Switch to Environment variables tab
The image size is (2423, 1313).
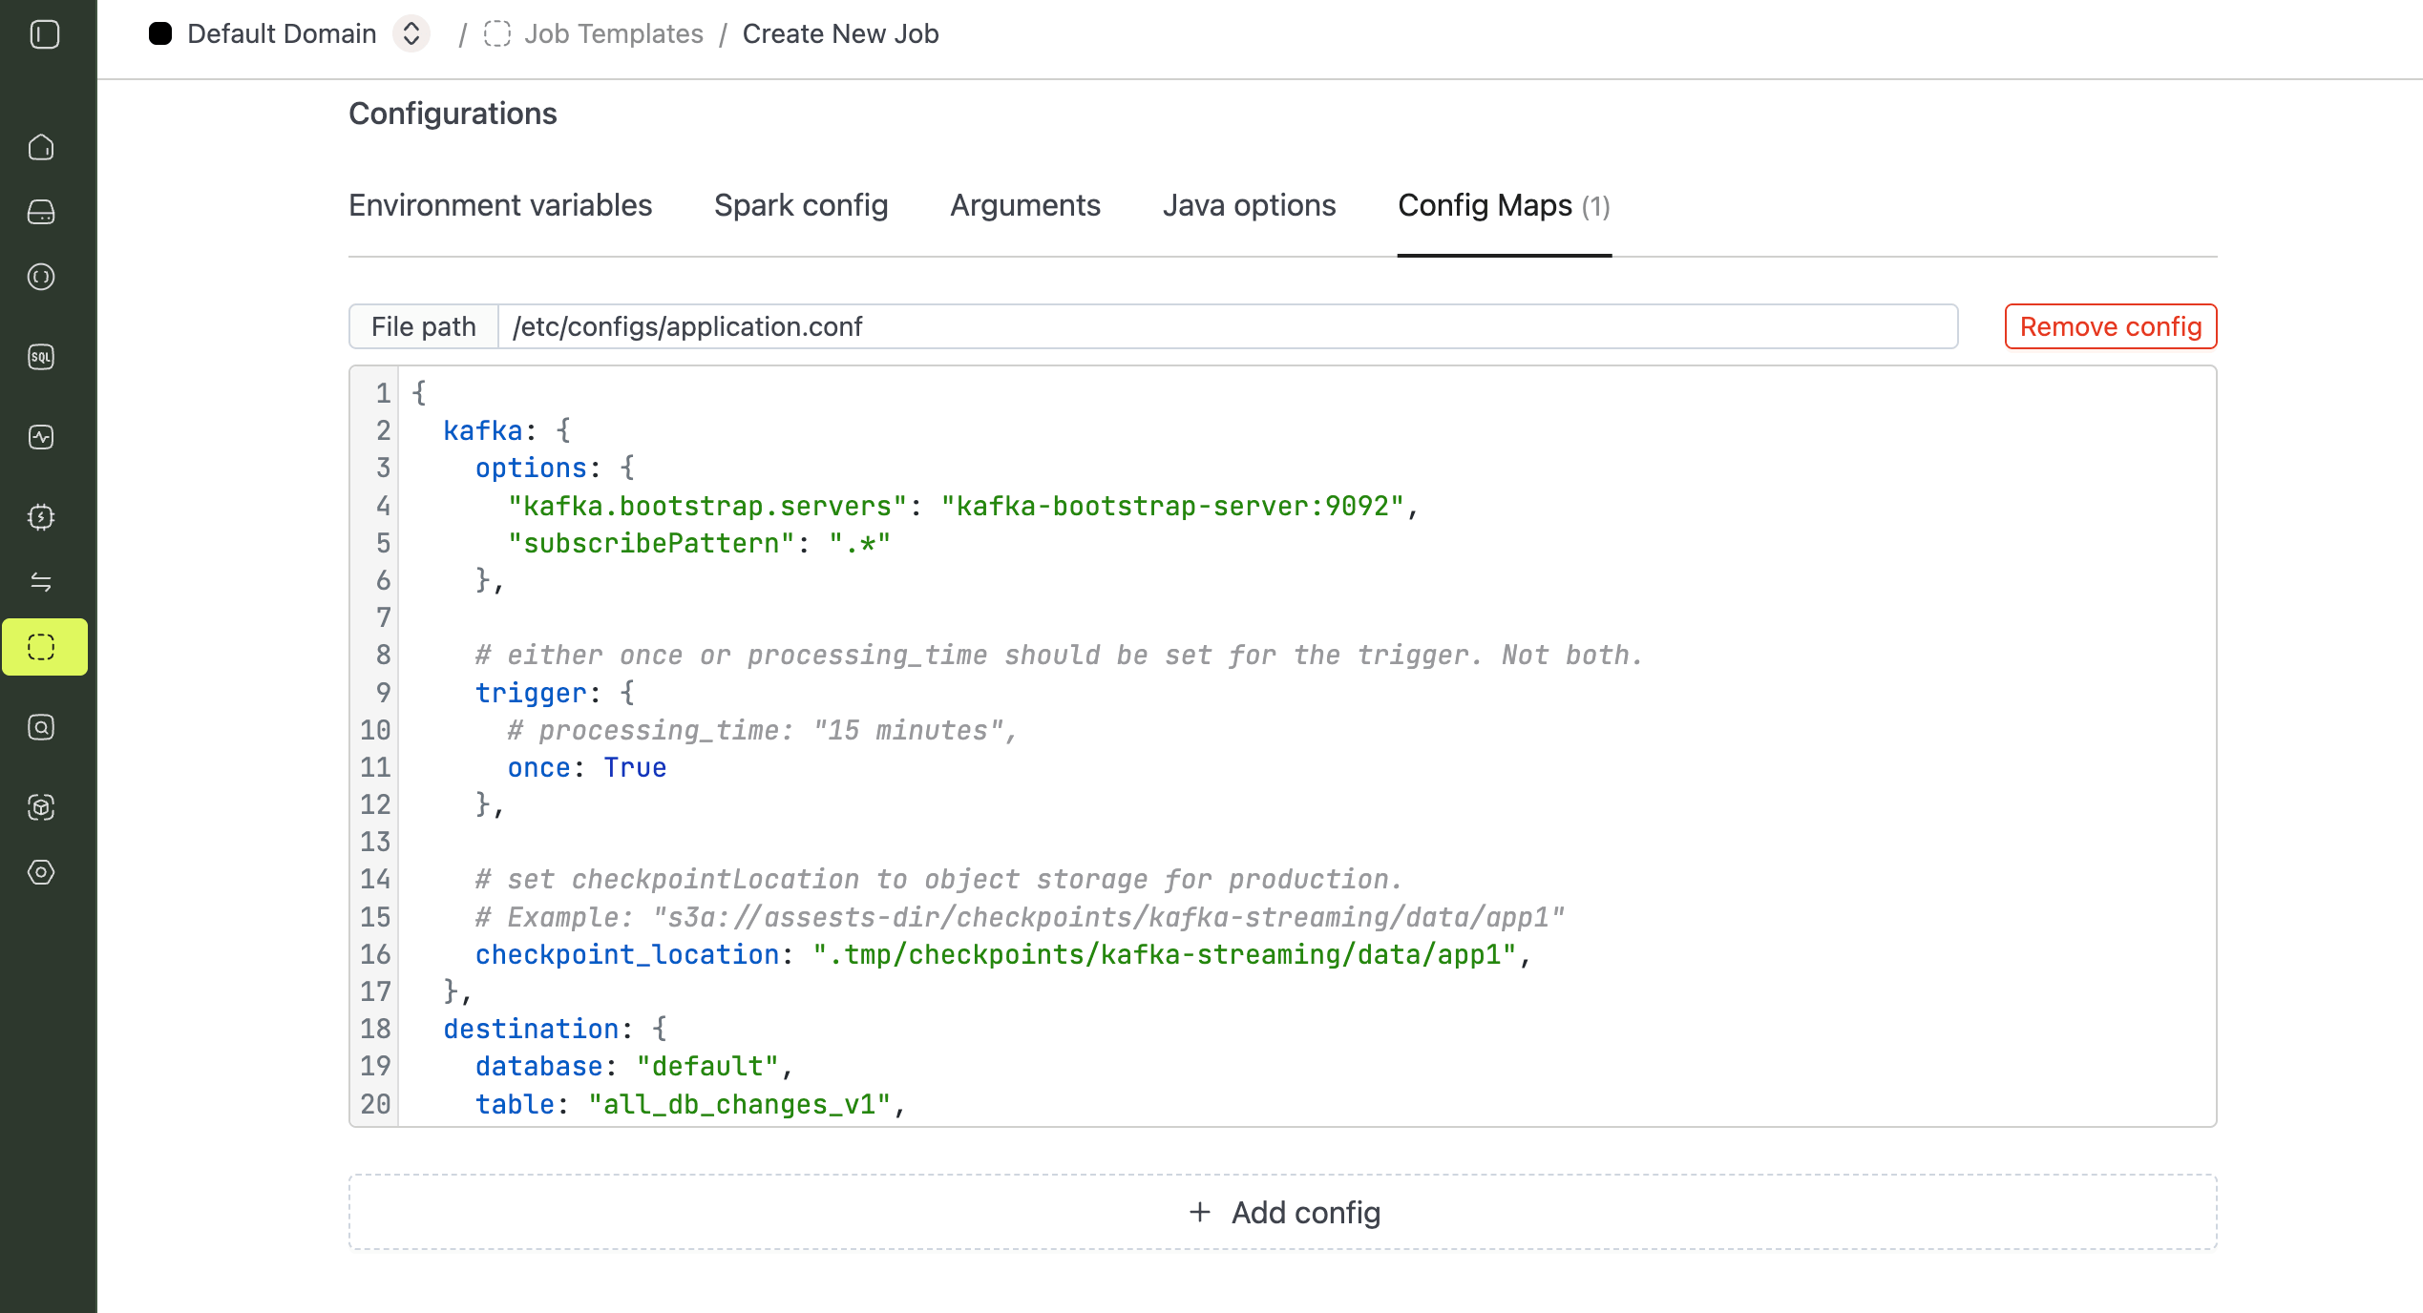tap(500, 205)
